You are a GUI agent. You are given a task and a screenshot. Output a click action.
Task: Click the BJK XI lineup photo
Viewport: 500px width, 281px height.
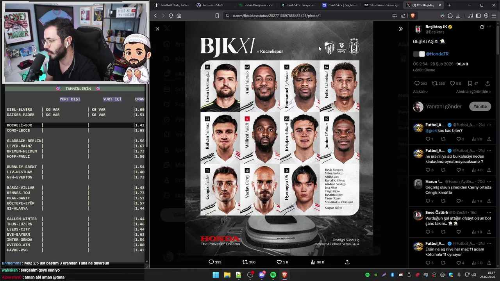pos(279,139)
